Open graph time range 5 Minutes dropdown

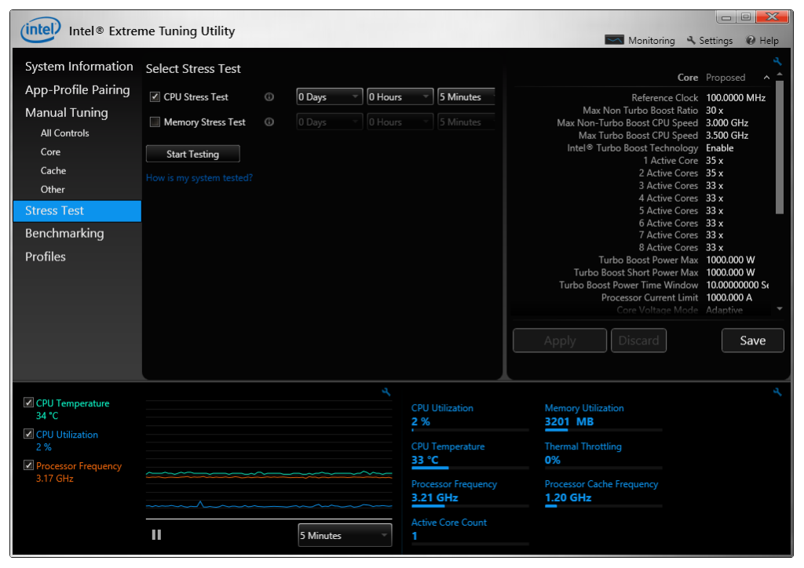point(345,536)
